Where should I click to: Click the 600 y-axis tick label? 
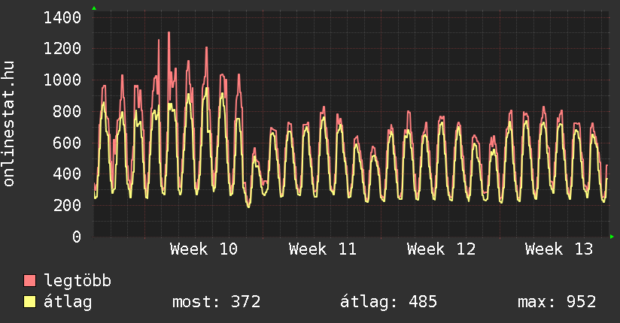67,143
